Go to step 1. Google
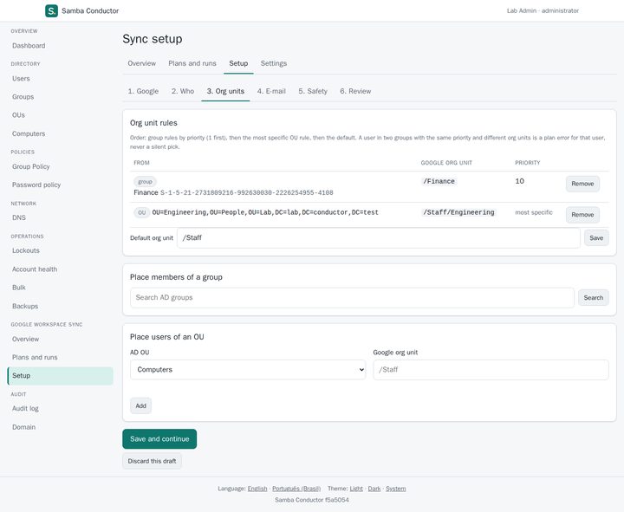Viewport: 624px width, 512px height. pos(143,92)
